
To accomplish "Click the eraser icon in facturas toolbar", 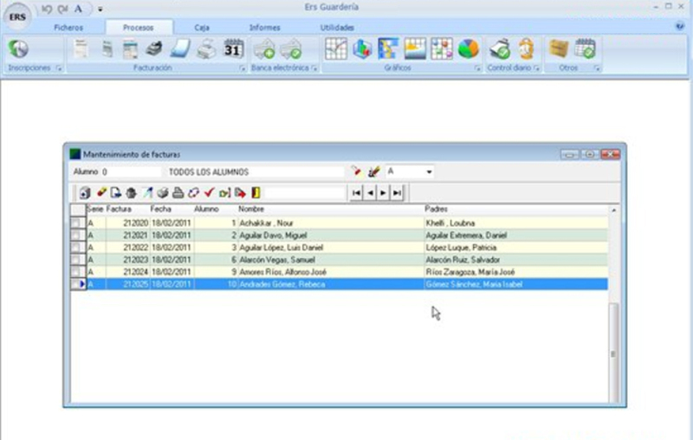I will coord(101,192).
